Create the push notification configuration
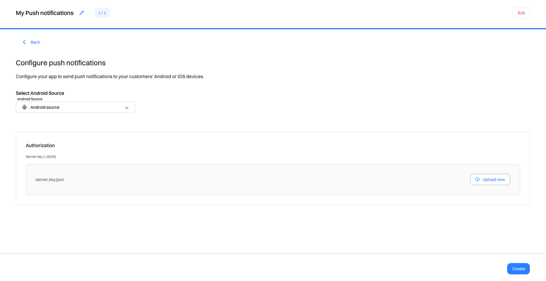The image size is (546, 281). [518, 268]
